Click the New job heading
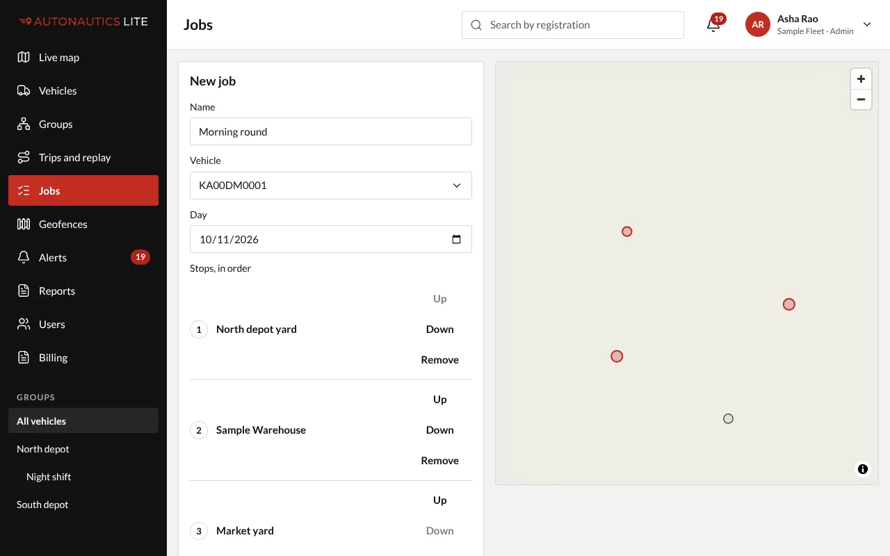Viewport: 890px width, 556px height. 213,81
